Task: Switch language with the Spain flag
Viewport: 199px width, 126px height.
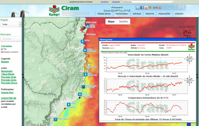Action: (160, 8)
